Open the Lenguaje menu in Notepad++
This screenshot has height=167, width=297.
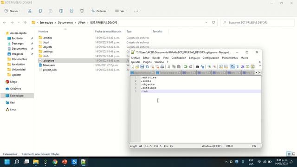pos(194,58)
